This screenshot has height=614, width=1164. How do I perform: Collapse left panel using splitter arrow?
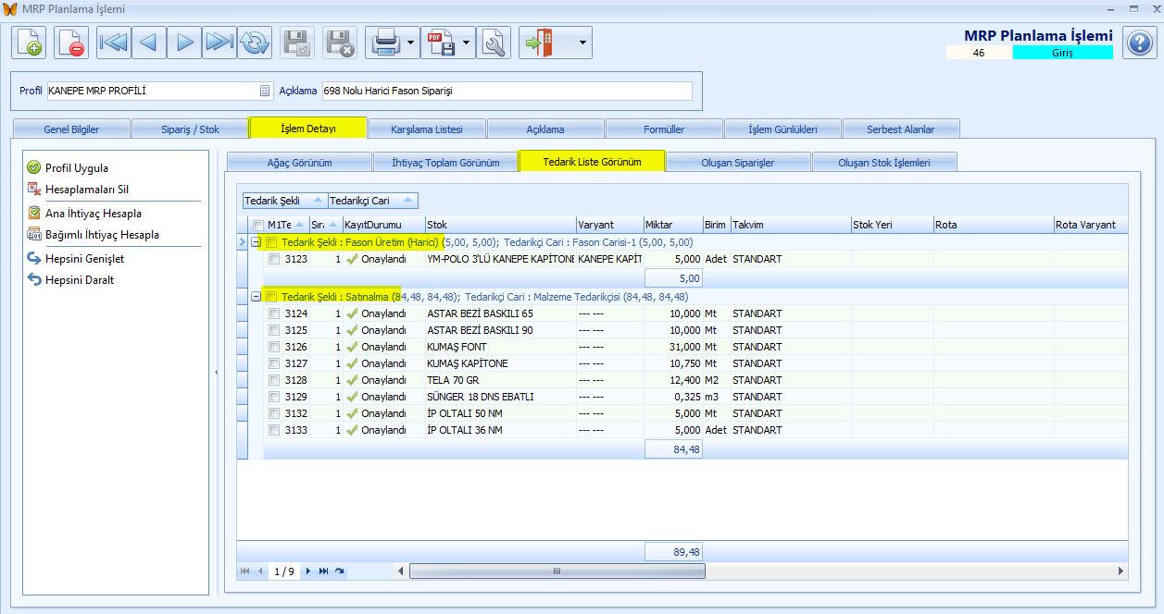[x=216, y=372]
